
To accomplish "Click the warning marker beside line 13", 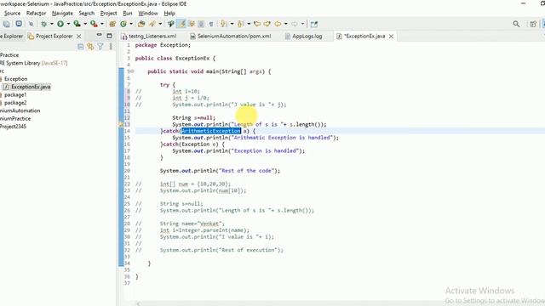I will point(121,124).
